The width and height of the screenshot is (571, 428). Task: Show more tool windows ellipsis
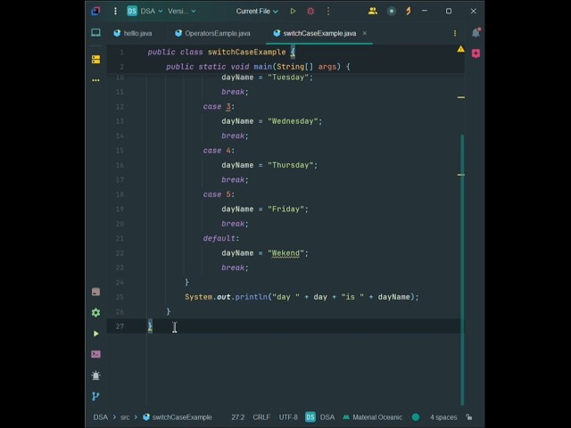click(x=95, y=80)
